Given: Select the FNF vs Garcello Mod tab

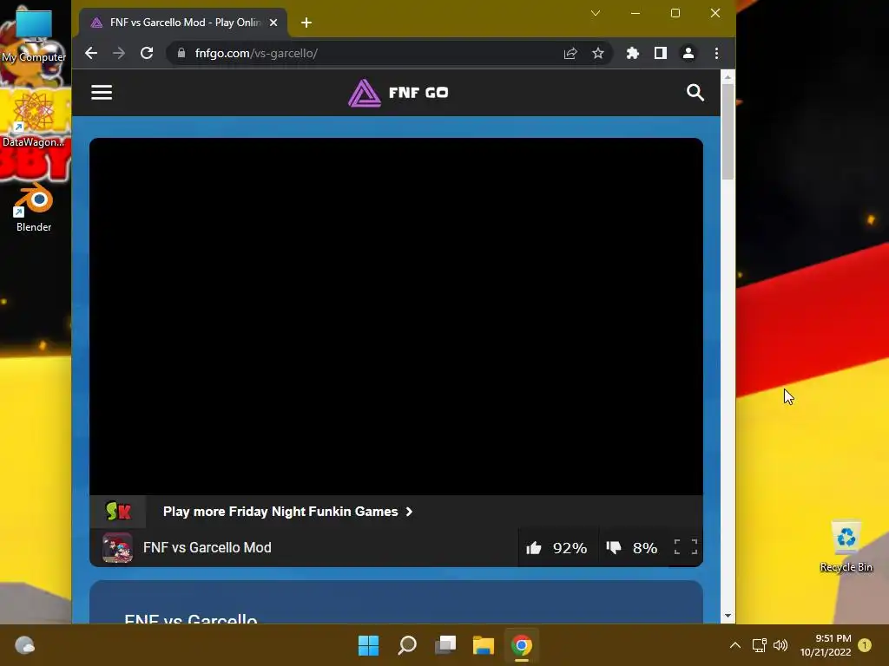Looking at the screenshot, I should coord(183,23).
